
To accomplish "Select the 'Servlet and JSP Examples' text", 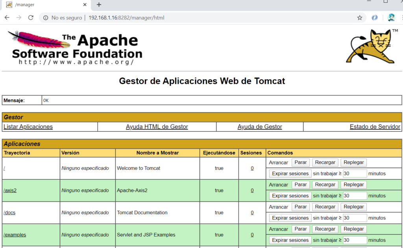I will [146, 235].
